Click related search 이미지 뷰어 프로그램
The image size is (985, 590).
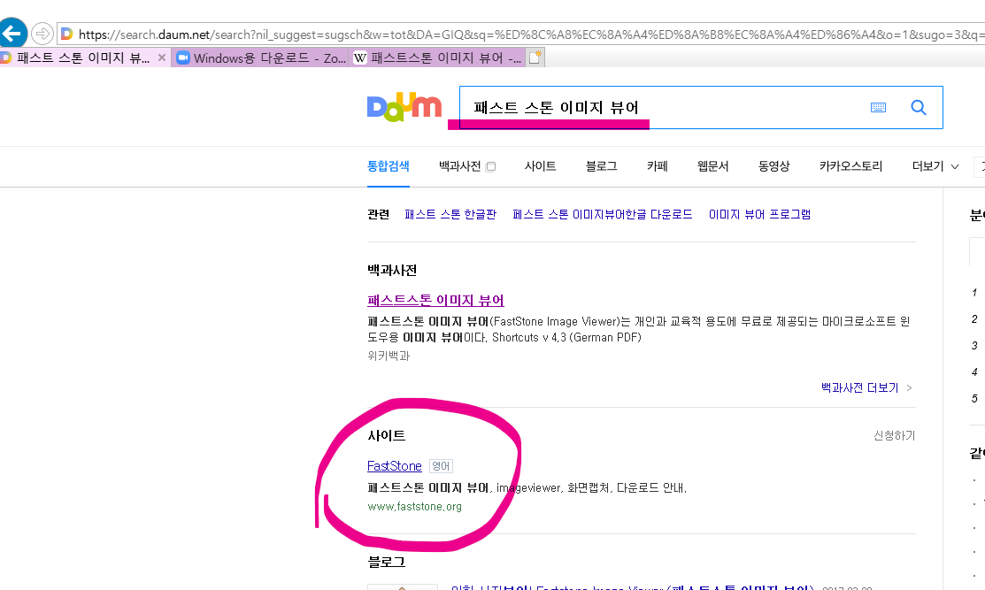click(759, 215)
